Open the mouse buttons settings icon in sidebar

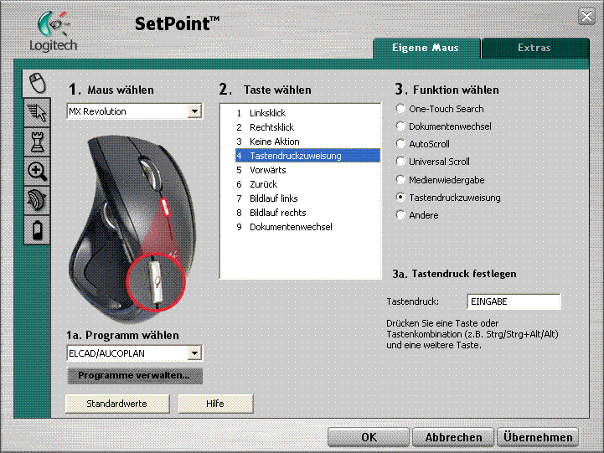pyautogui.click(x=37, y=83)
